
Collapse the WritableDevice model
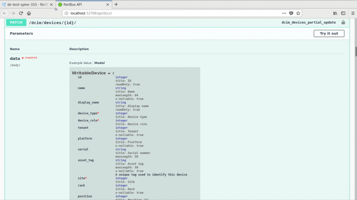click(x=109, y=73)
